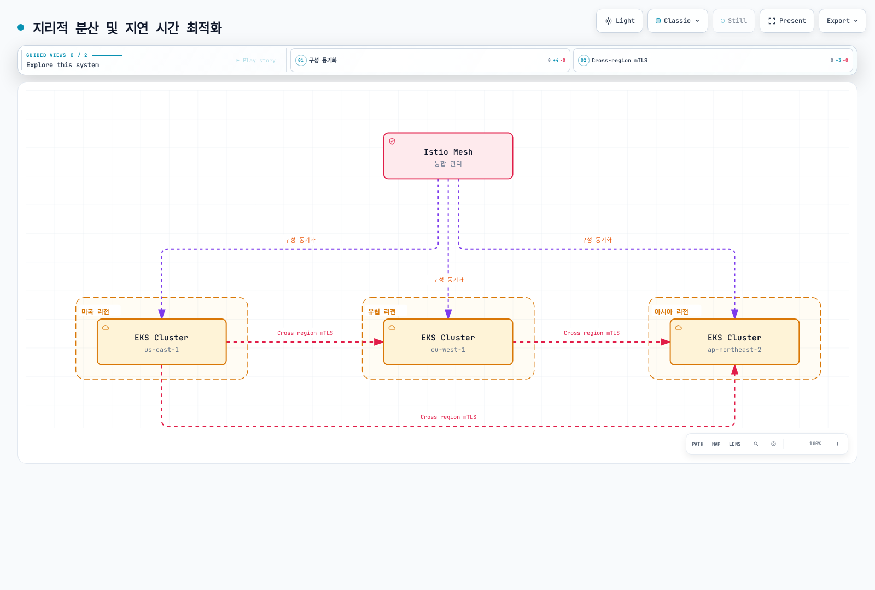Screen dimensions: 875x590
Task: Select the Istio Mesh node
Action: tap(448, 156)
